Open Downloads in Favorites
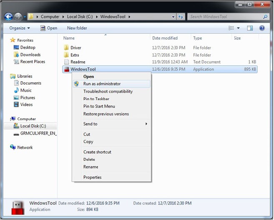The width and height of the screenshot is (274, 220). pyautogui.click(x=27, y=55)
